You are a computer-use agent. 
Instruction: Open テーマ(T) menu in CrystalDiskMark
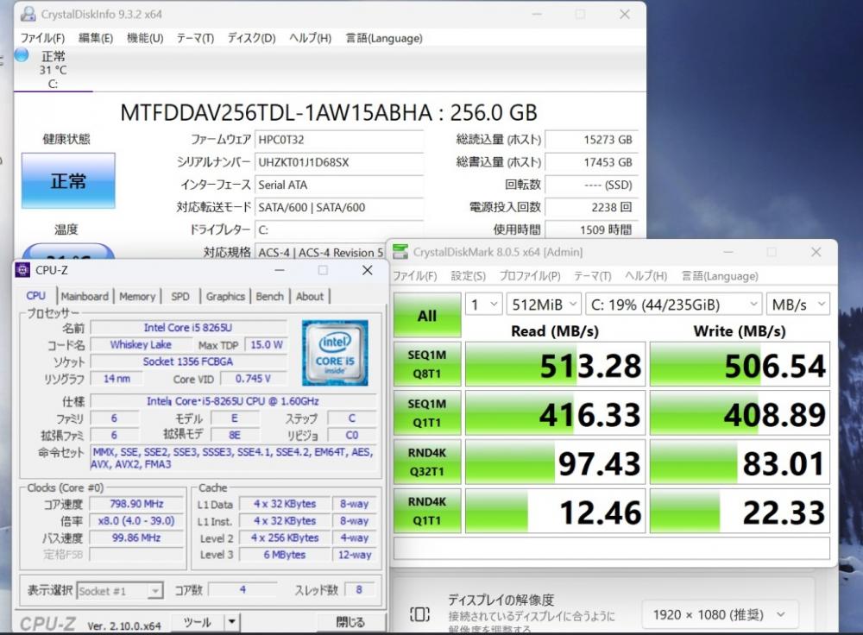[x=593, y=276]
